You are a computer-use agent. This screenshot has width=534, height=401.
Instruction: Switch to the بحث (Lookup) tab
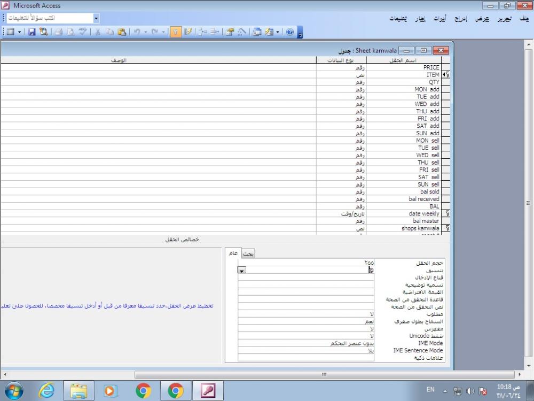pyautogui.click(x=248, y=253)
